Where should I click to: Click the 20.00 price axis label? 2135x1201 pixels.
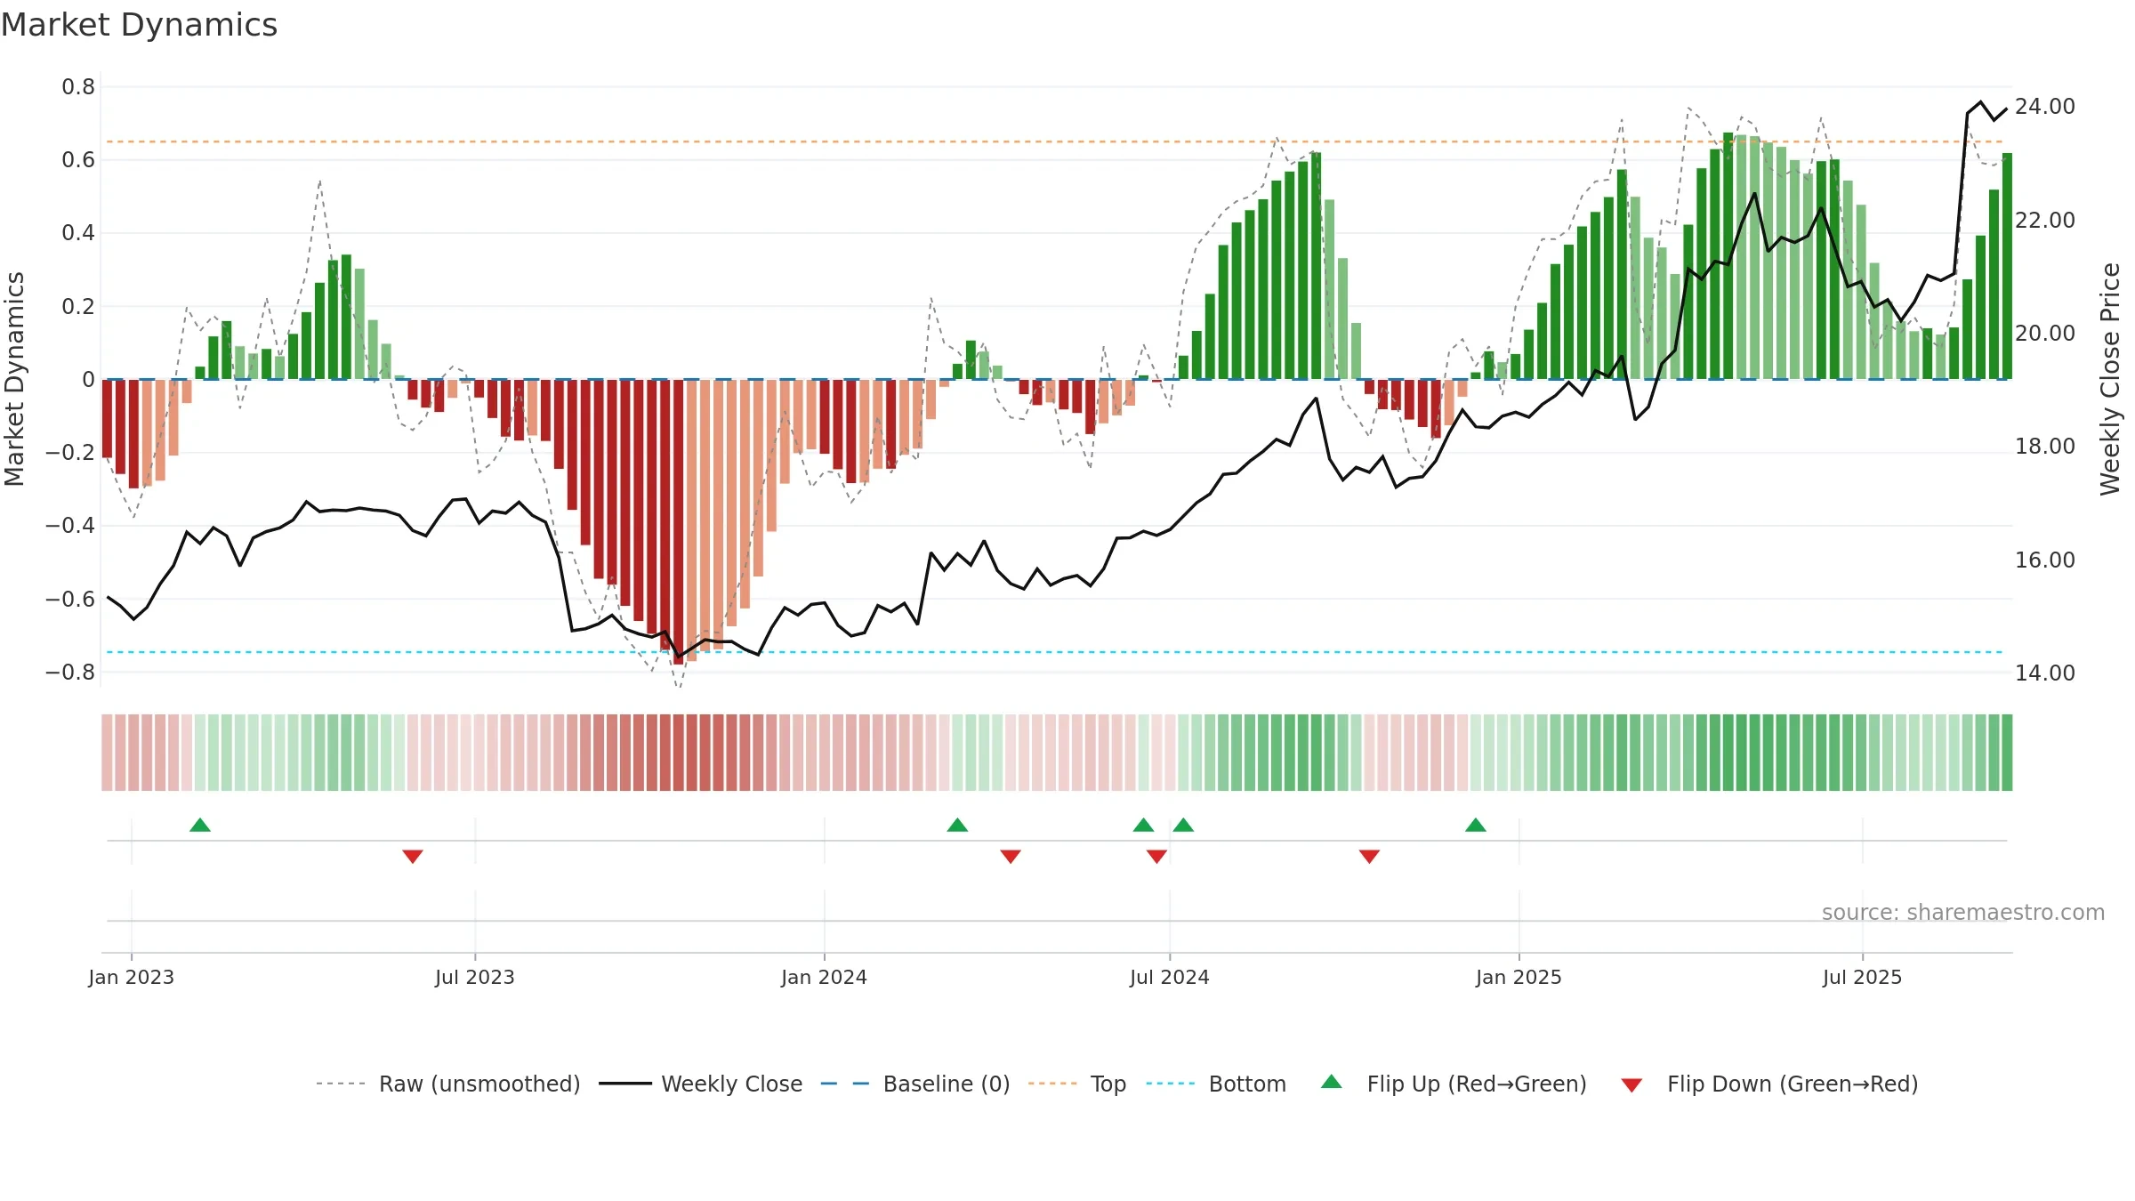point(2045,334)
